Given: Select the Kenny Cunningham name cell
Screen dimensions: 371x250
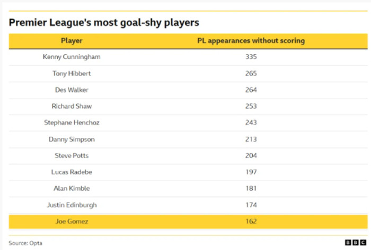Looking at the screenshot, I should click(x=72, y=57).
